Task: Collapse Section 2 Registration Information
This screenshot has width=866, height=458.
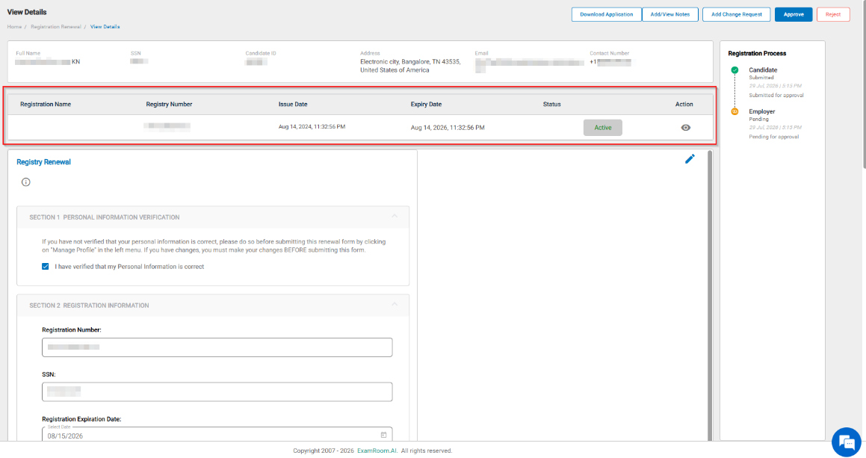Action: click(395, 304)
